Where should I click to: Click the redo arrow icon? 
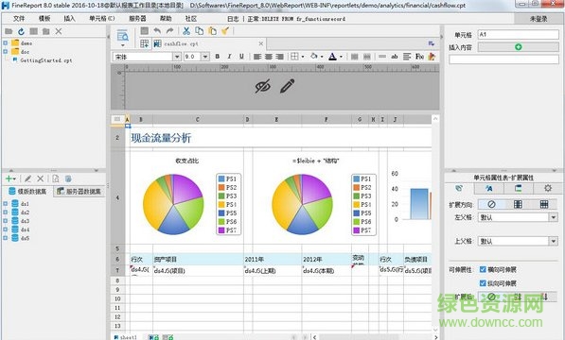coord(169,31)
